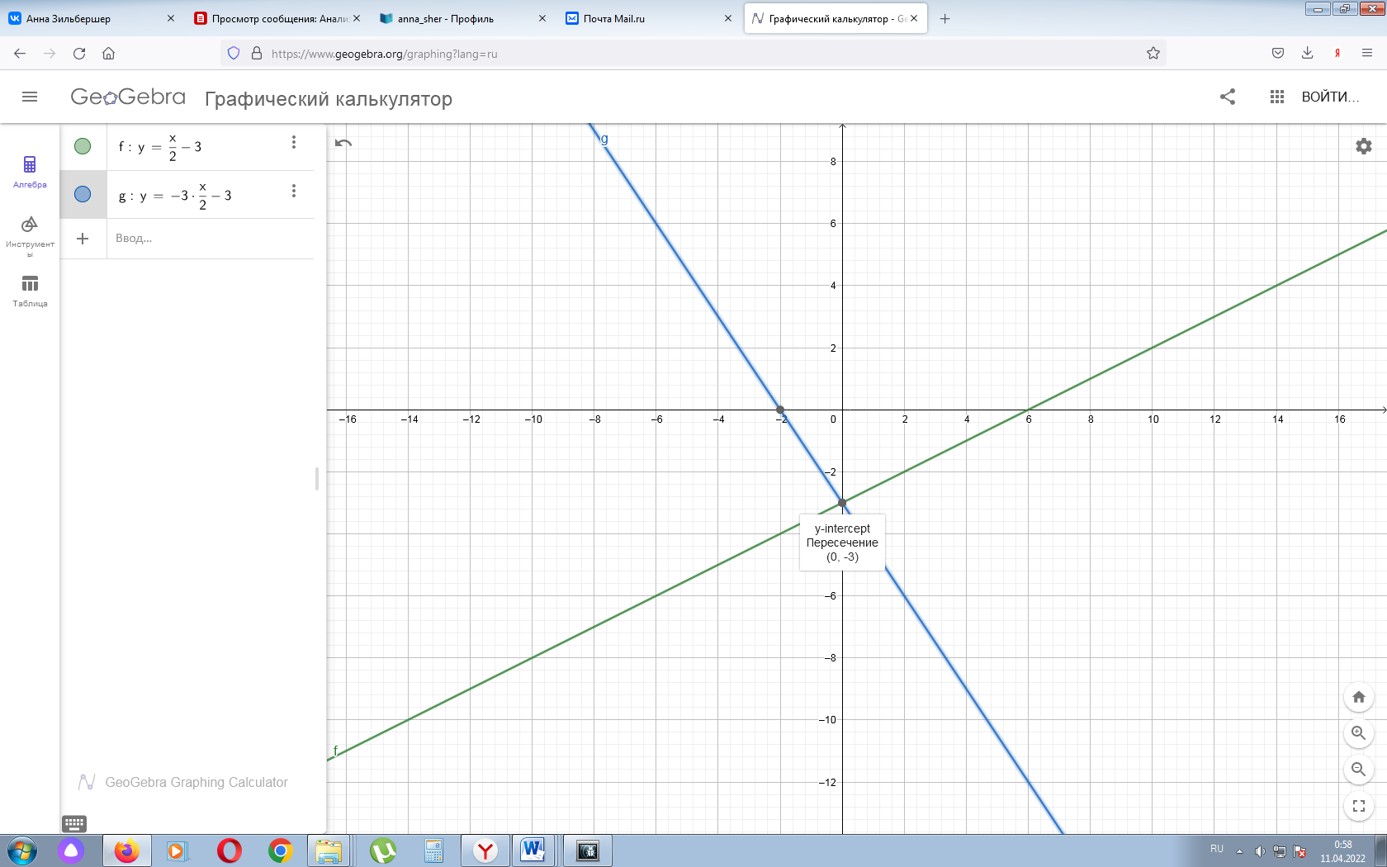Image resolution: width=1387 pixels, height=867 pixels.
Task: Open GeoGebra apps grid menu
Action: (1277, 97)
